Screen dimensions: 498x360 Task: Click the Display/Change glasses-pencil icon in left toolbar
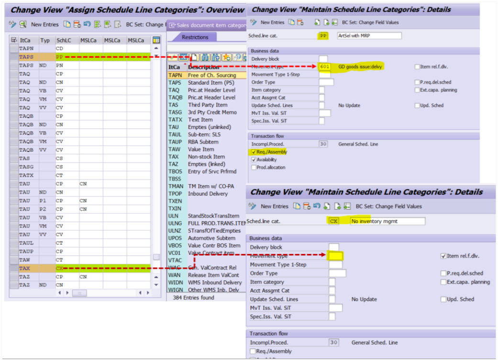click(x=12, y=24)
